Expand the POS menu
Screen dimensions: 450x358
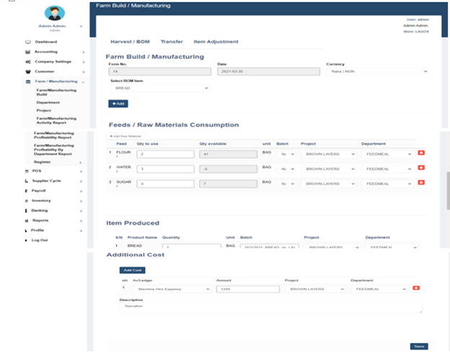tap(81, 171)
